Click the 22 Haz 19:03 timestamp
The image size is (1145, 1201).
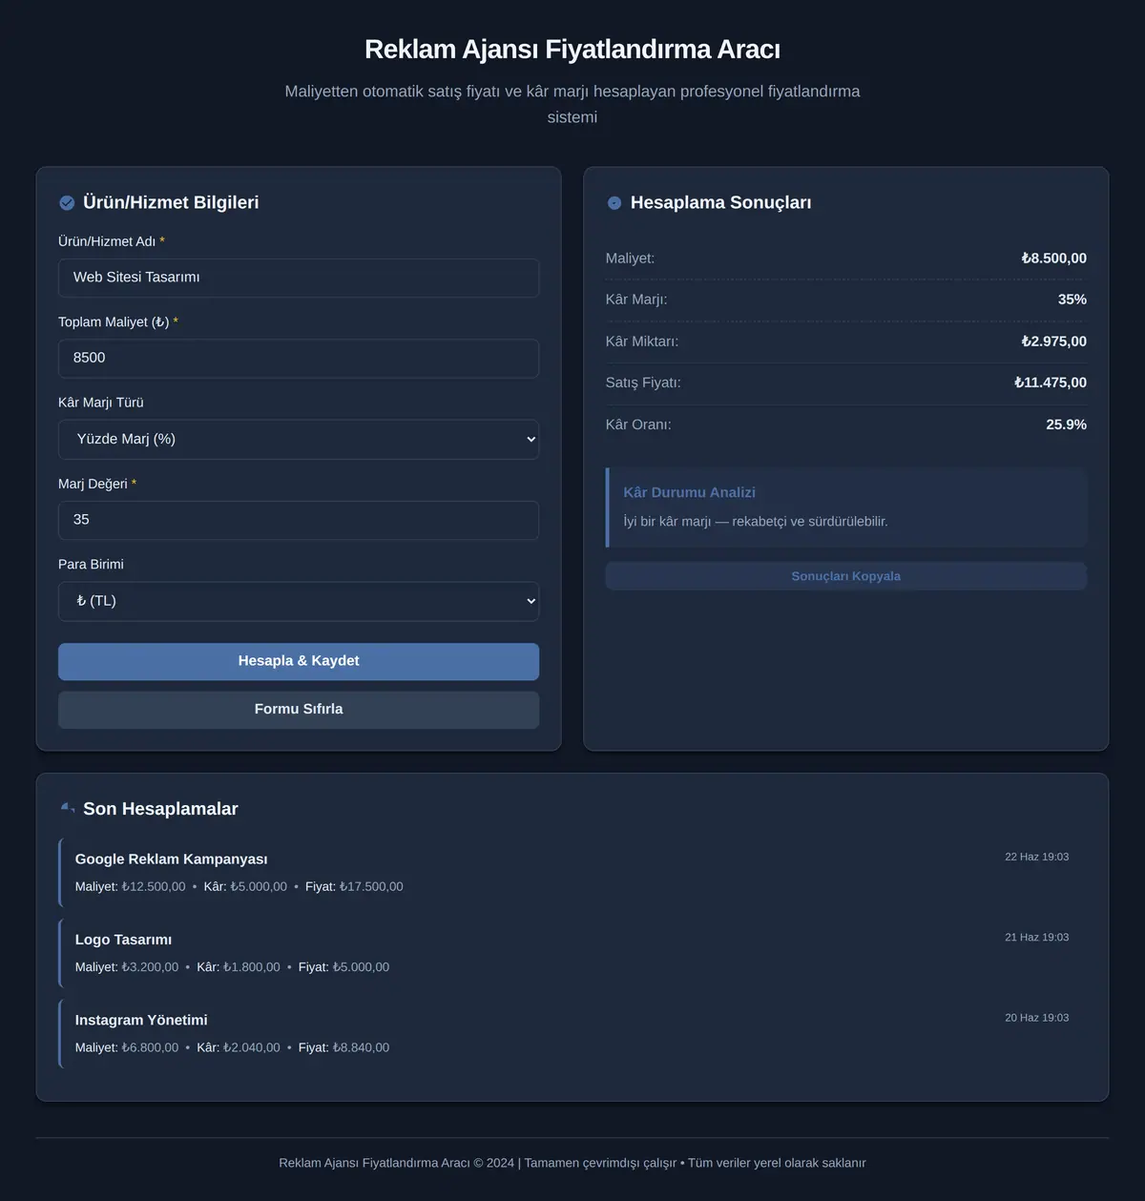(x=1036, y=857)
